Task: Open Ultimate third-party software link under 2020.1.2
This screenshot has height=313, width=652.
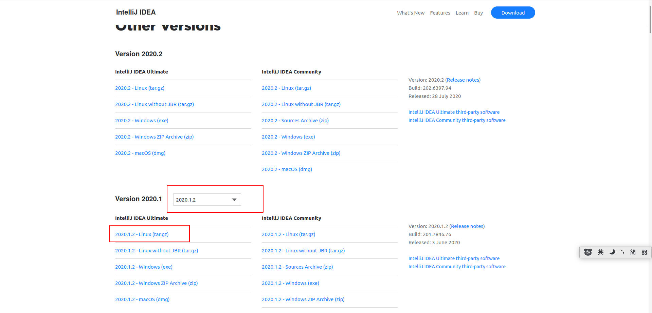Action: click(x=454, y=258)
